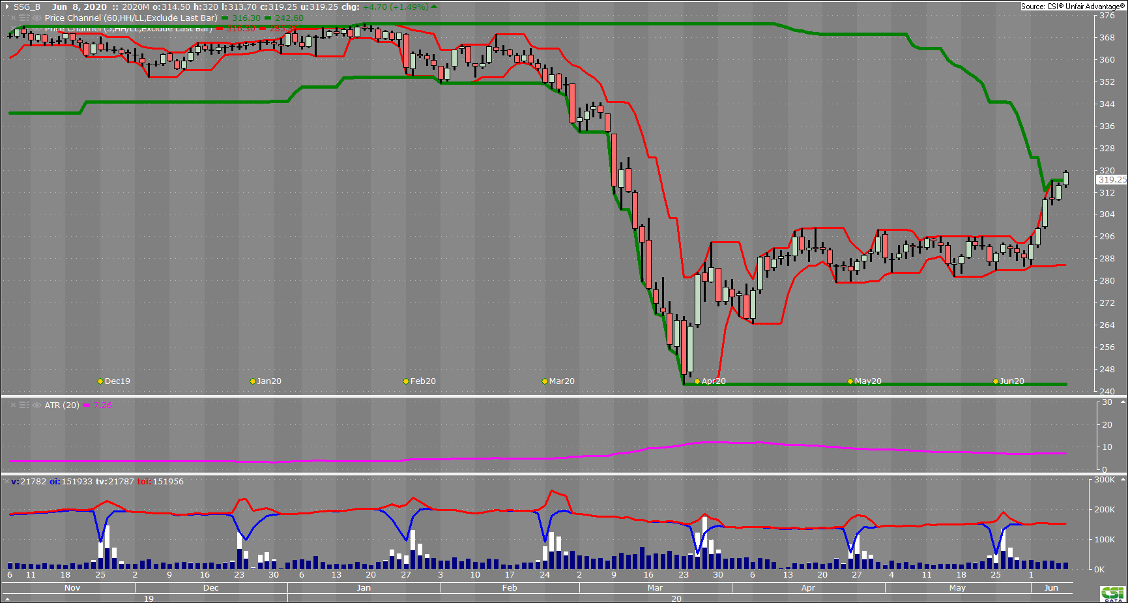Click the Jun month label on time axis
1128x603 pixels.
(x=1051, y=588)
